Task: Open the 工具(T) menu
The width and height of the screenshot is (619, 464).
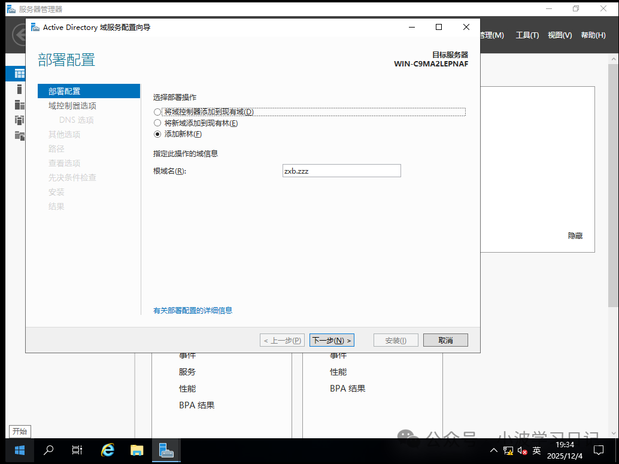Action: tap(527, 35)
